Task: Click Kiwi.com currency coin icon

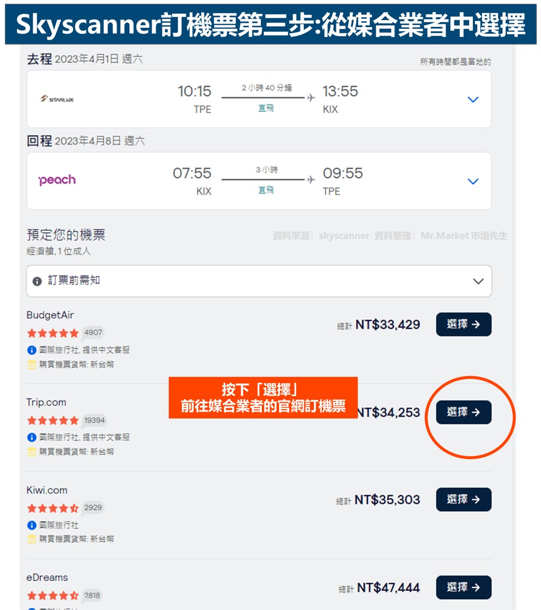Action: (x=32, y=539)
